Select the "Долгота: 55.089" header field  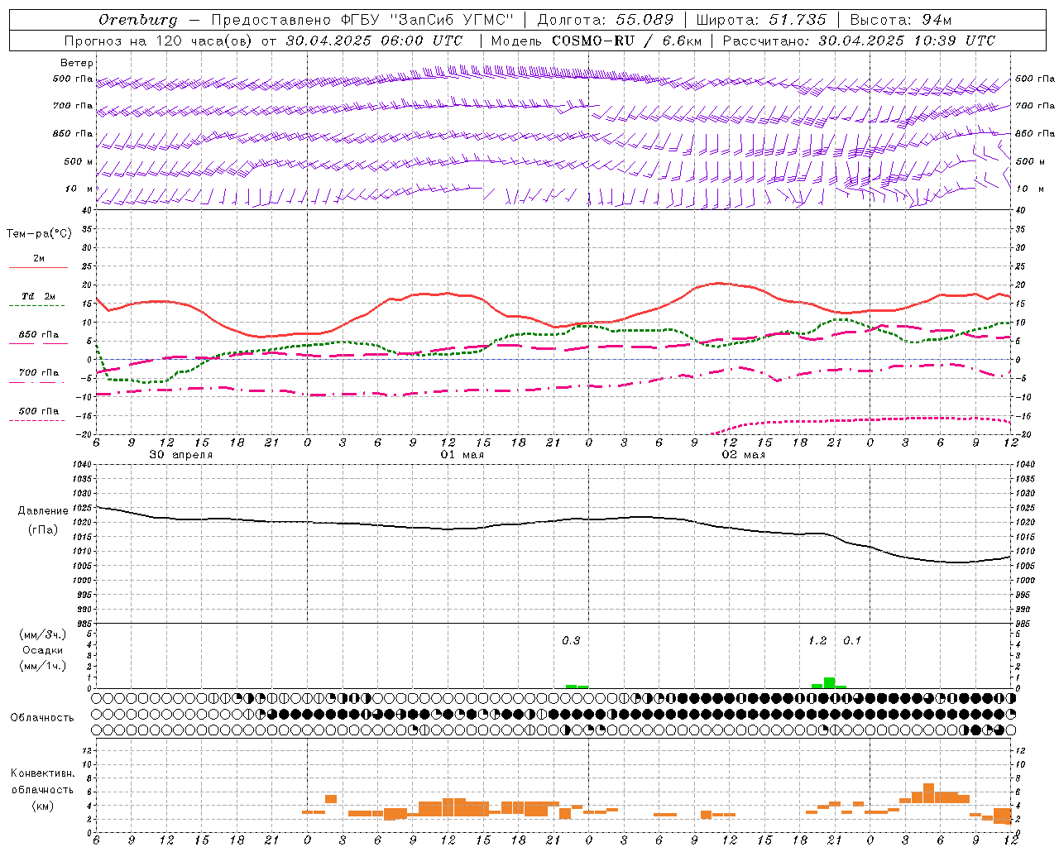[x=605, y=19]
